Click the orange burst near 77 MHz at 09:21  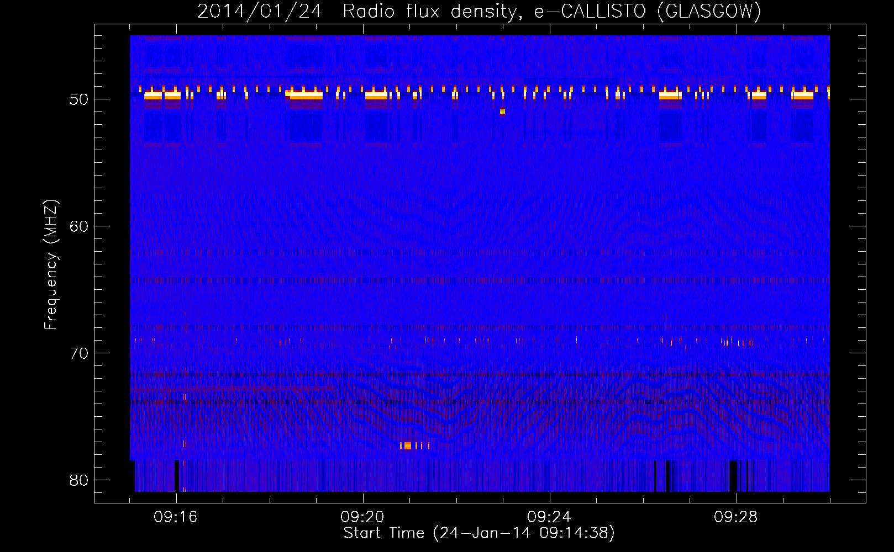(415, 445)
